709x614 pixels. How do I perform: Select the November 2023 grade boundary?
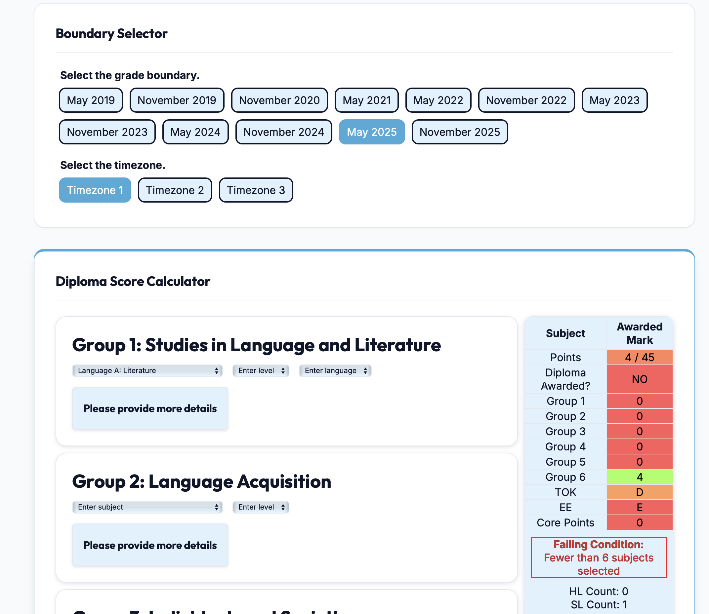coord(107,132)
